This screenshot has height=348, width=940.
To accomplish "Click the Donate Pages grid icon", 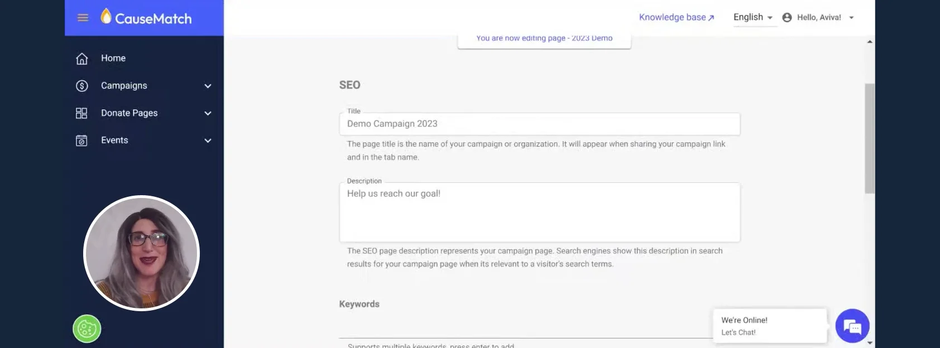I will 81,113.
